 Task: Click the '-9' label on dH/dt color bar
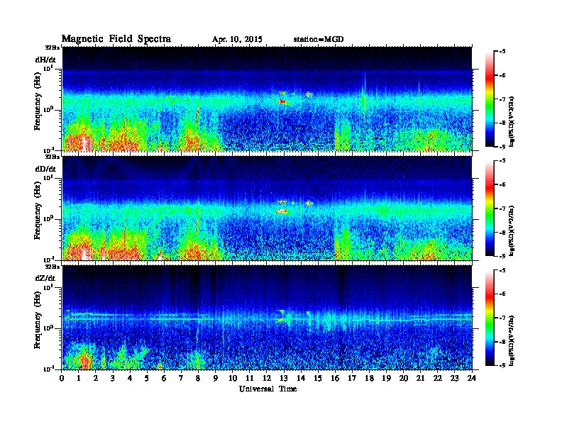502,147
